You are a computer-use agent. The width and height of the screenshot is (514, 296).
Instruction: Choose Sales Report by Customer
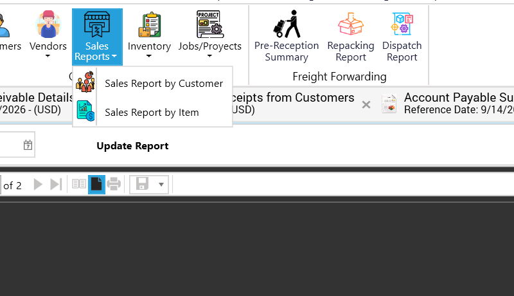click(153, 84)
